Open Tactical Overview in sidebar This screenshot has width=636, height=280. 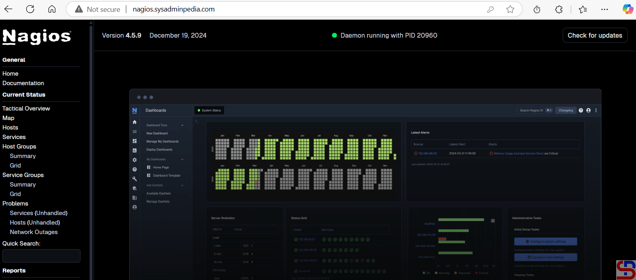(x=26, y=109)
